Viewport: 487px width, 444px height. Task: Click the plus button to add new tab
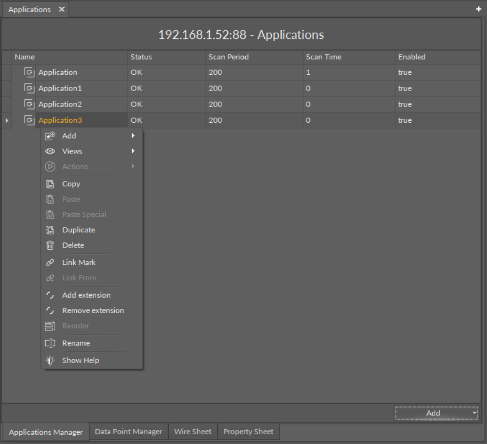click(479, 9)
